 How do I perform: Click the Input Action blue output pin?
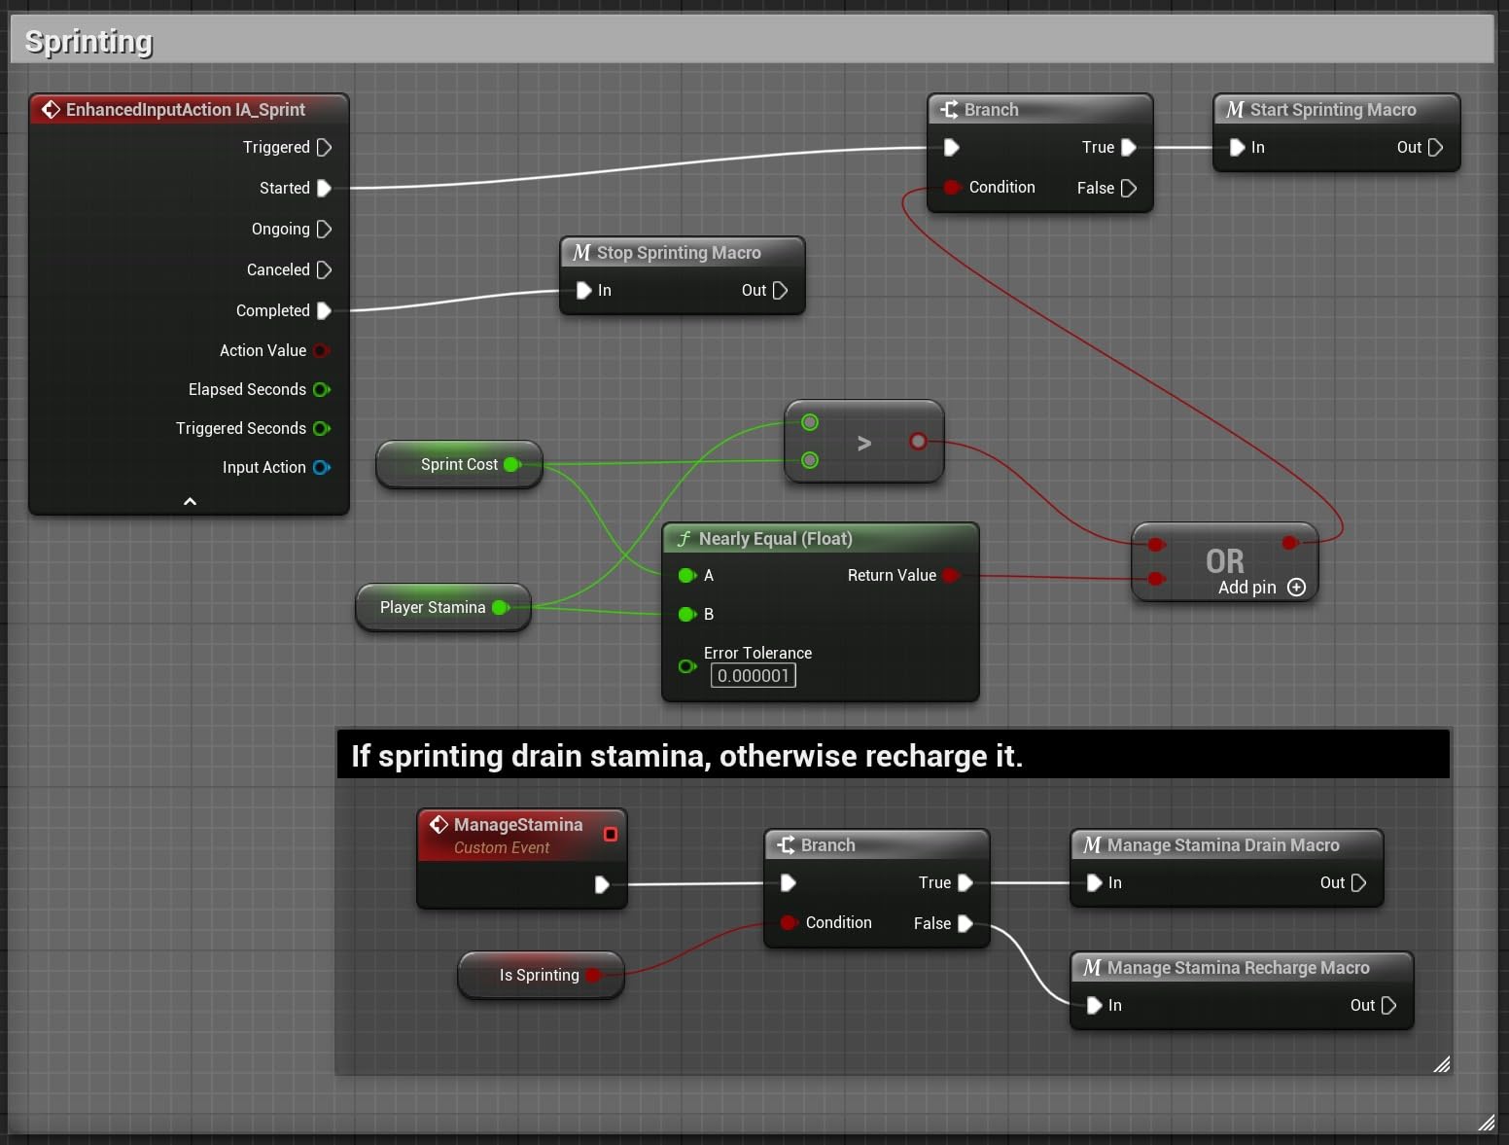pos(322,467)
